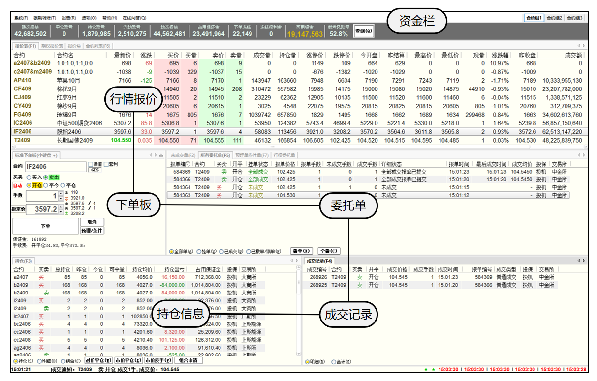Click the 合约 input field showing IF2406
Image resolution: width=597 pixels, height=381 pixels.
click(55, 167)
